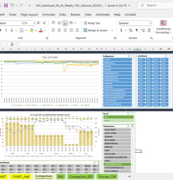Screen dimensions: 173x180
Task: Click the Search box in title bar
Action: click(155, 6)
